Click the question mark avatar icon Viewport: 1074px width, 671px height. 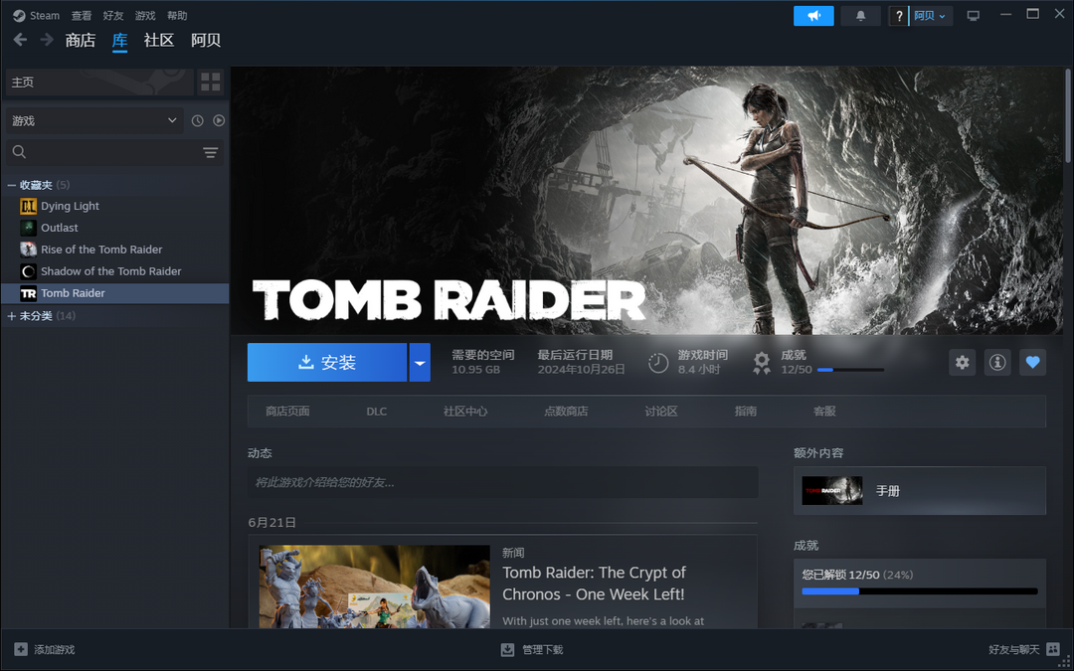click(x=899, y=16)
